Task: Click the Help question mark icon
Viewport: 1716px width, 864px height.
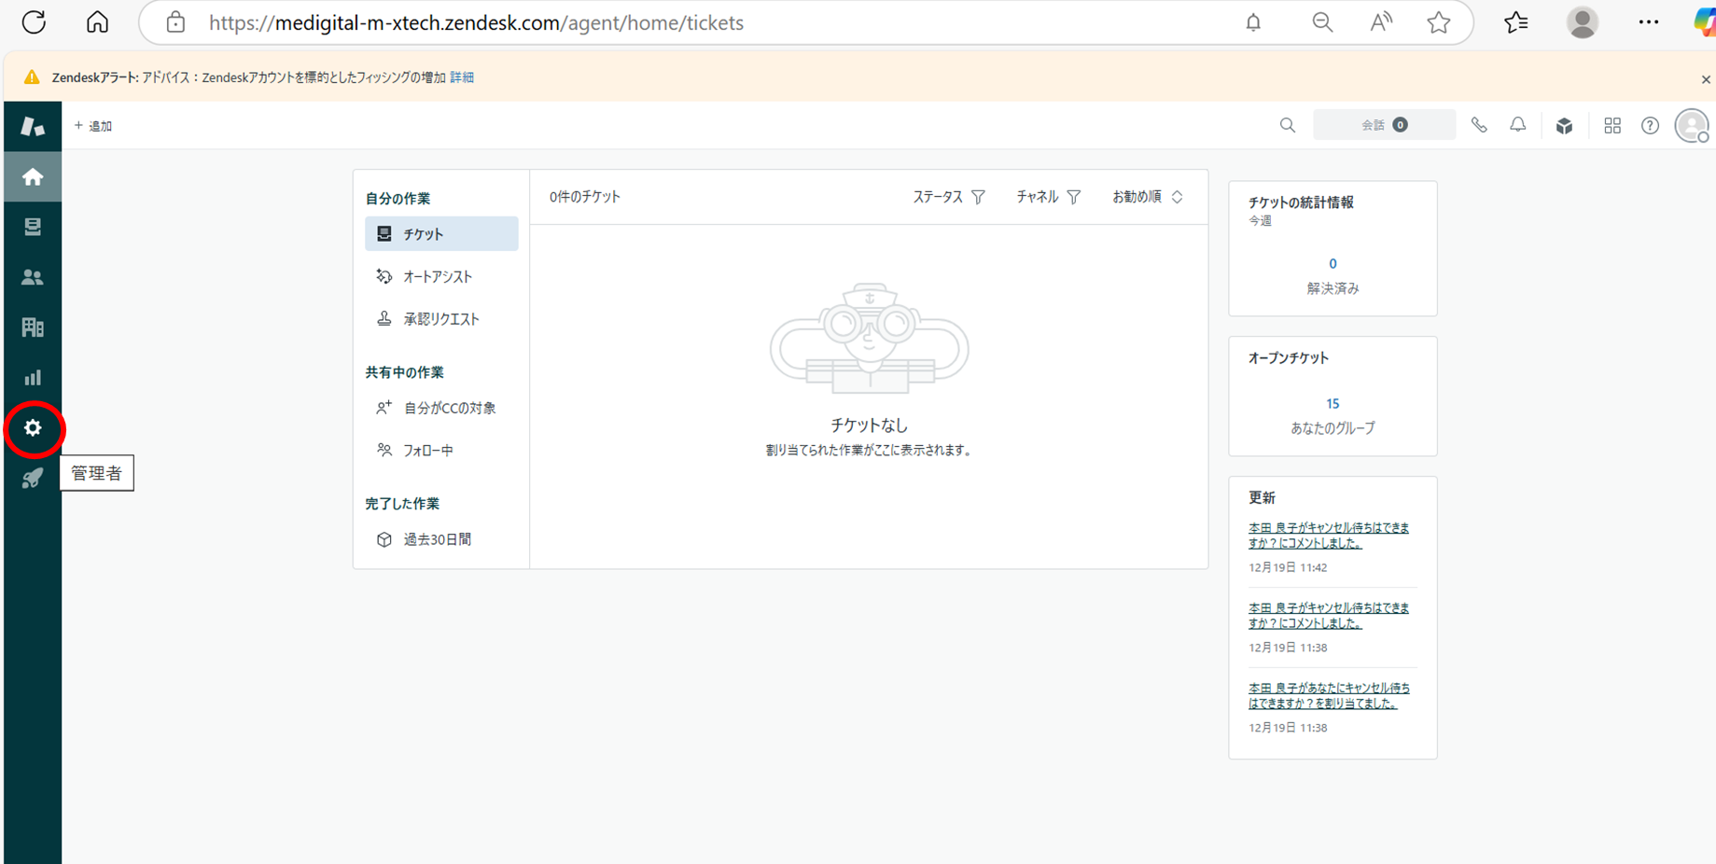Action: click(x=1650, y=125)
